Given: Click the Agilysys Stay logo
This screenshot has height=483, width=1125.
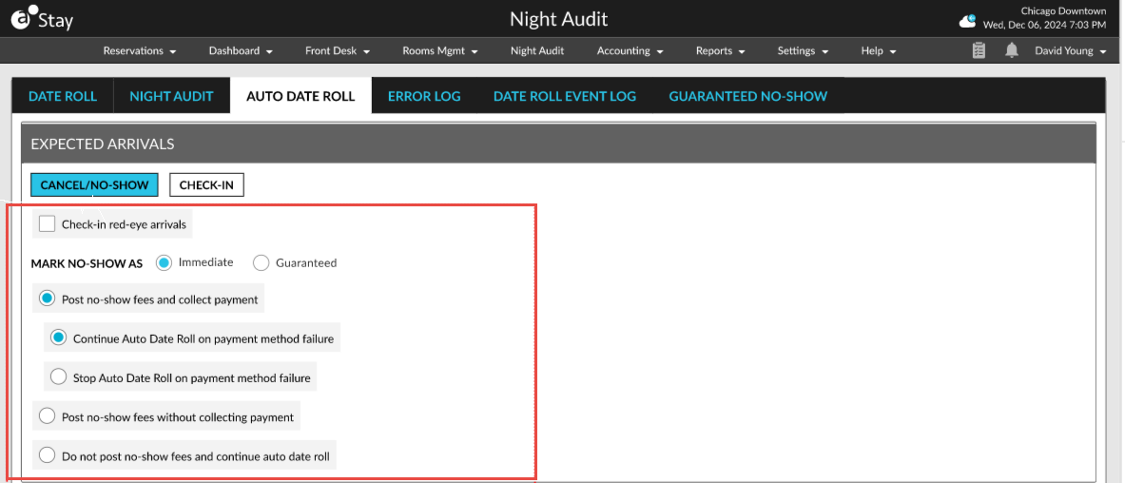Looking at the screenshot, I should (x=42, y=19).
